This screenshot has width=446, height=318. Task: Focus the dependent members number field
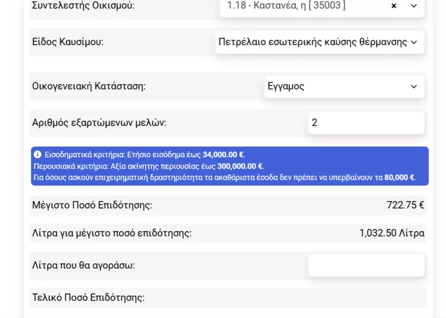[x=366, y=123]
